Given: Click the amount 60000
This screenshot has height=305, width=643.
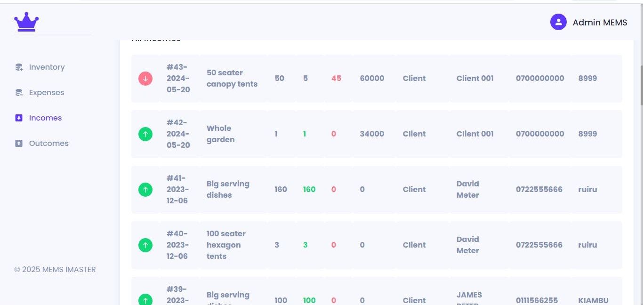Looking at the screenshot, I should 372,79.
